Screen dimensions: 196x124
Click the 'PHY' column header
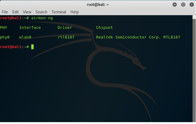4,28
